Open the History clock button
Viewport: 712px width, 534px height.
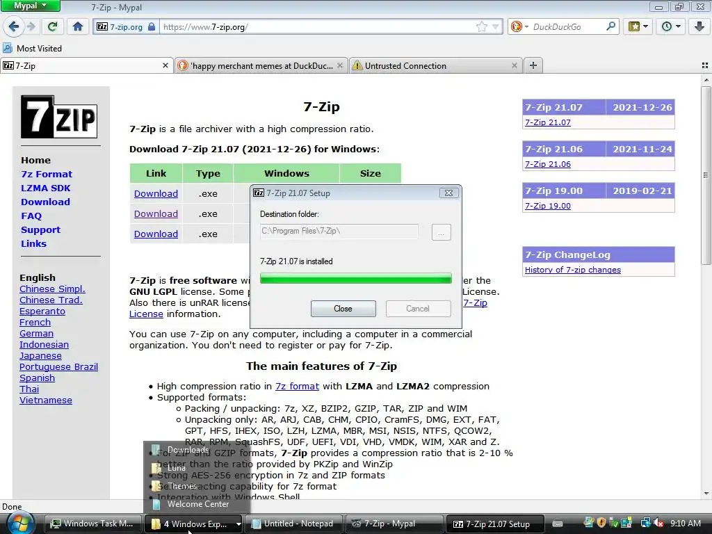[670, 26]
